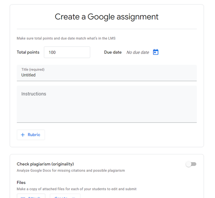Click the LMS points and due date note

pyautogui.click(x=66, y=38)
